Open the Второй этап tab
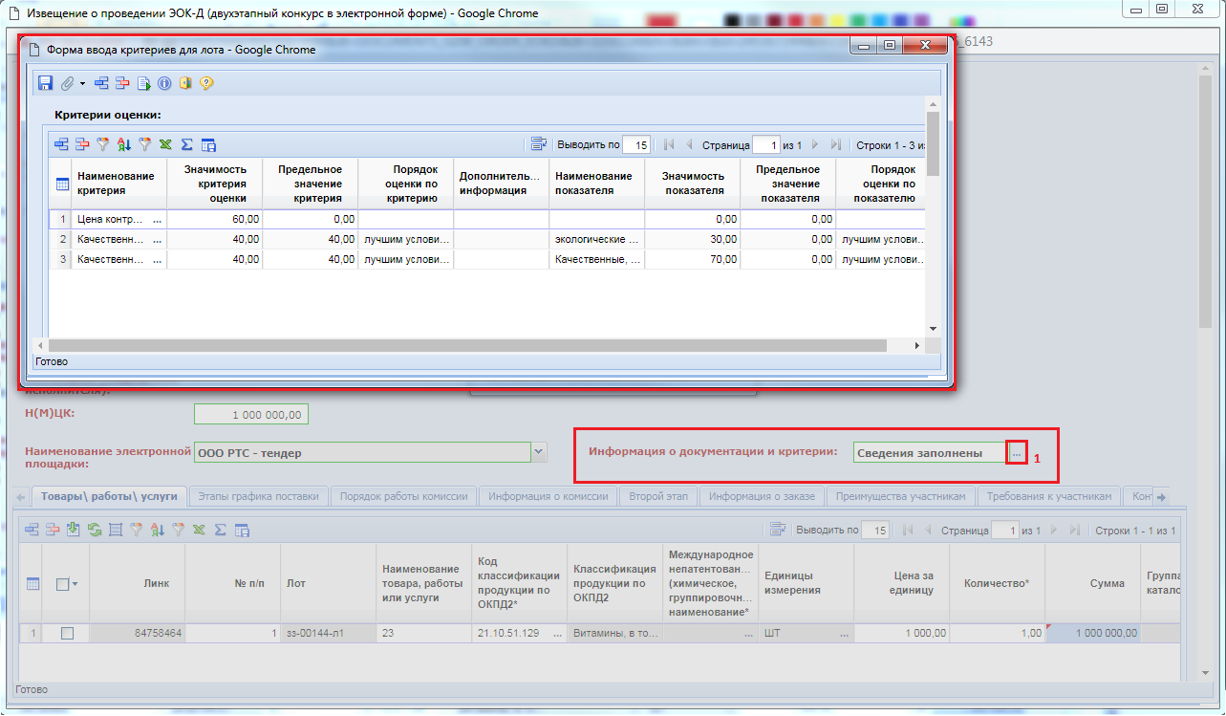 658,496
